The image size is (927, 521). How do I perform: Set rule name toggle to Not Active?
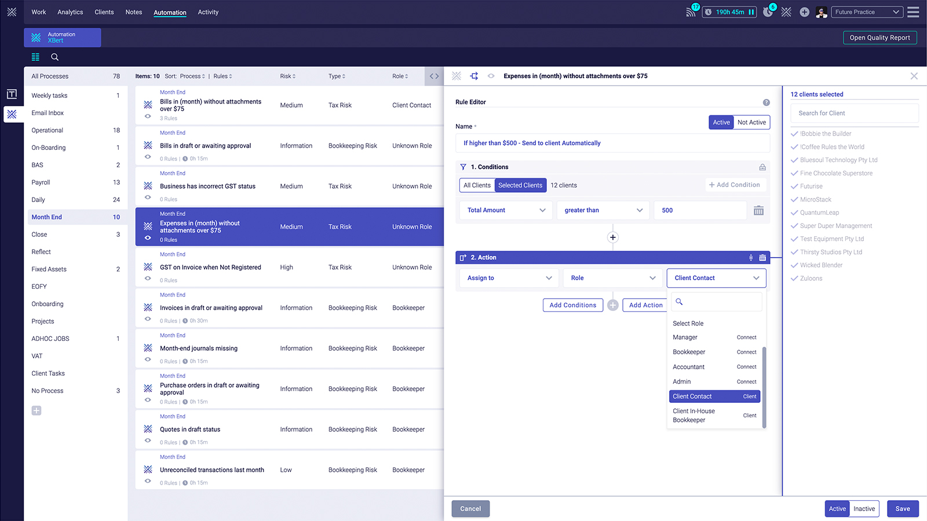[x=751, y=122]
